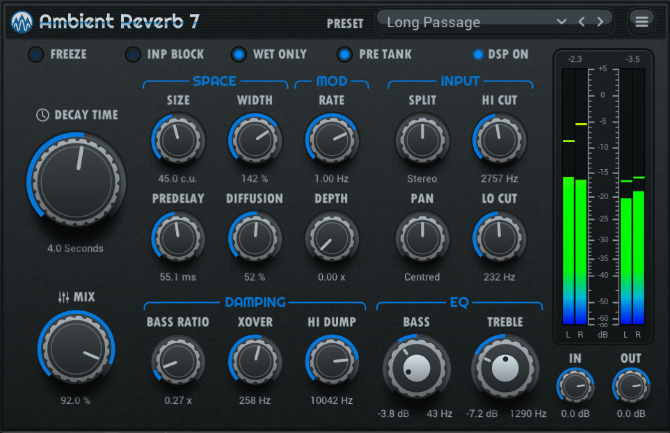Click the Size knob
The width and height of the screenshot is (670, 433).
pyautogui.click(x=177, y=140)
